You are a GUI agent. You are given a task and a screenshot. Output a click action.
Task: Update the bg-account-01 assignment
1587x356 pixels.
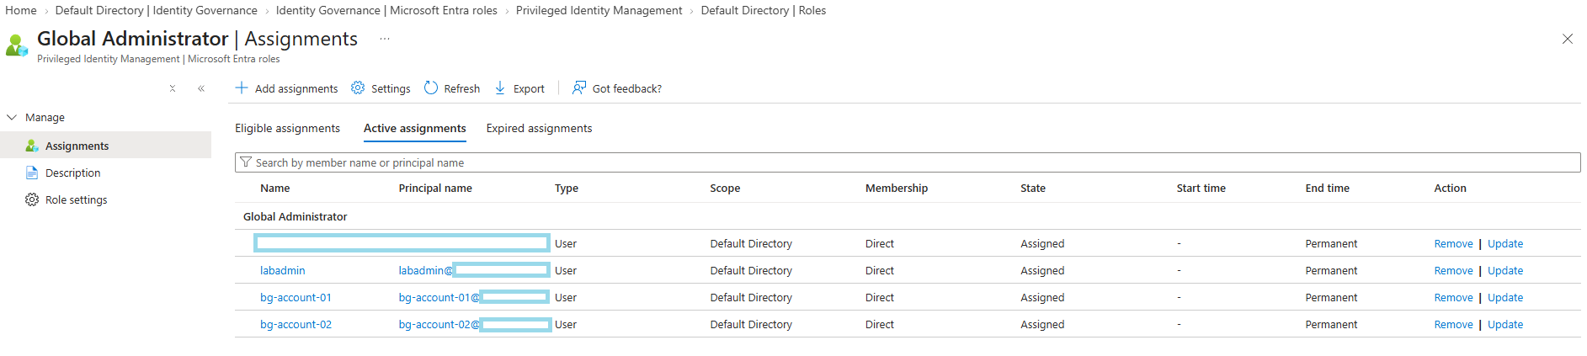point(1504,297)
